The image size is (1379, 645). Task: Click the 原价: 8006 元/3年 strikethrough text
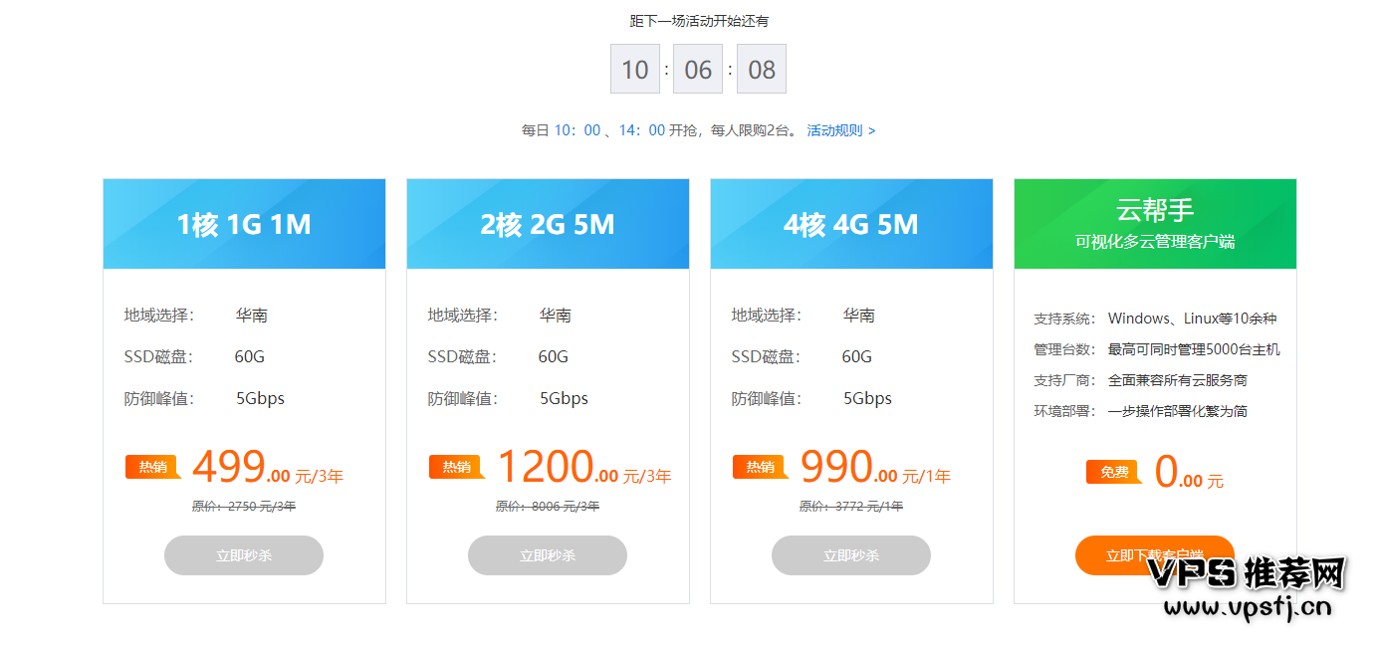pos(548,507)
